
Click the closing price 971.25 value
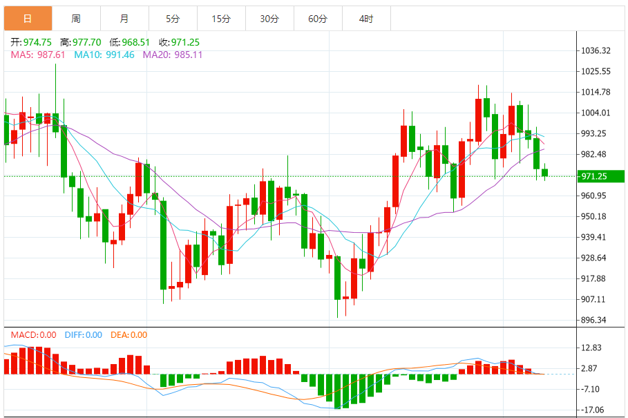pos(185,42)
